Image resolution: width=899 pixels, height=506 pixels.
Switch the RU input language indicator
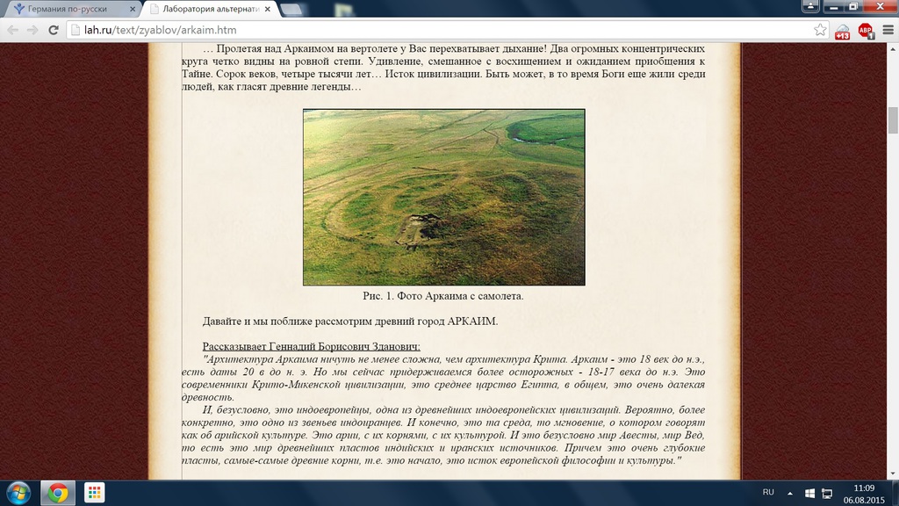[x=768, y=493]
